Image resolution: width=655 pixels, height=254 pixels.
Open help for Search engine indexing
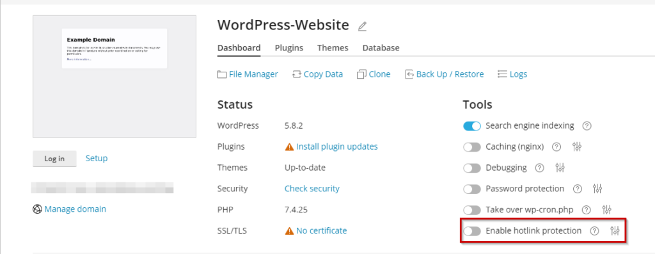coord(587,126)
